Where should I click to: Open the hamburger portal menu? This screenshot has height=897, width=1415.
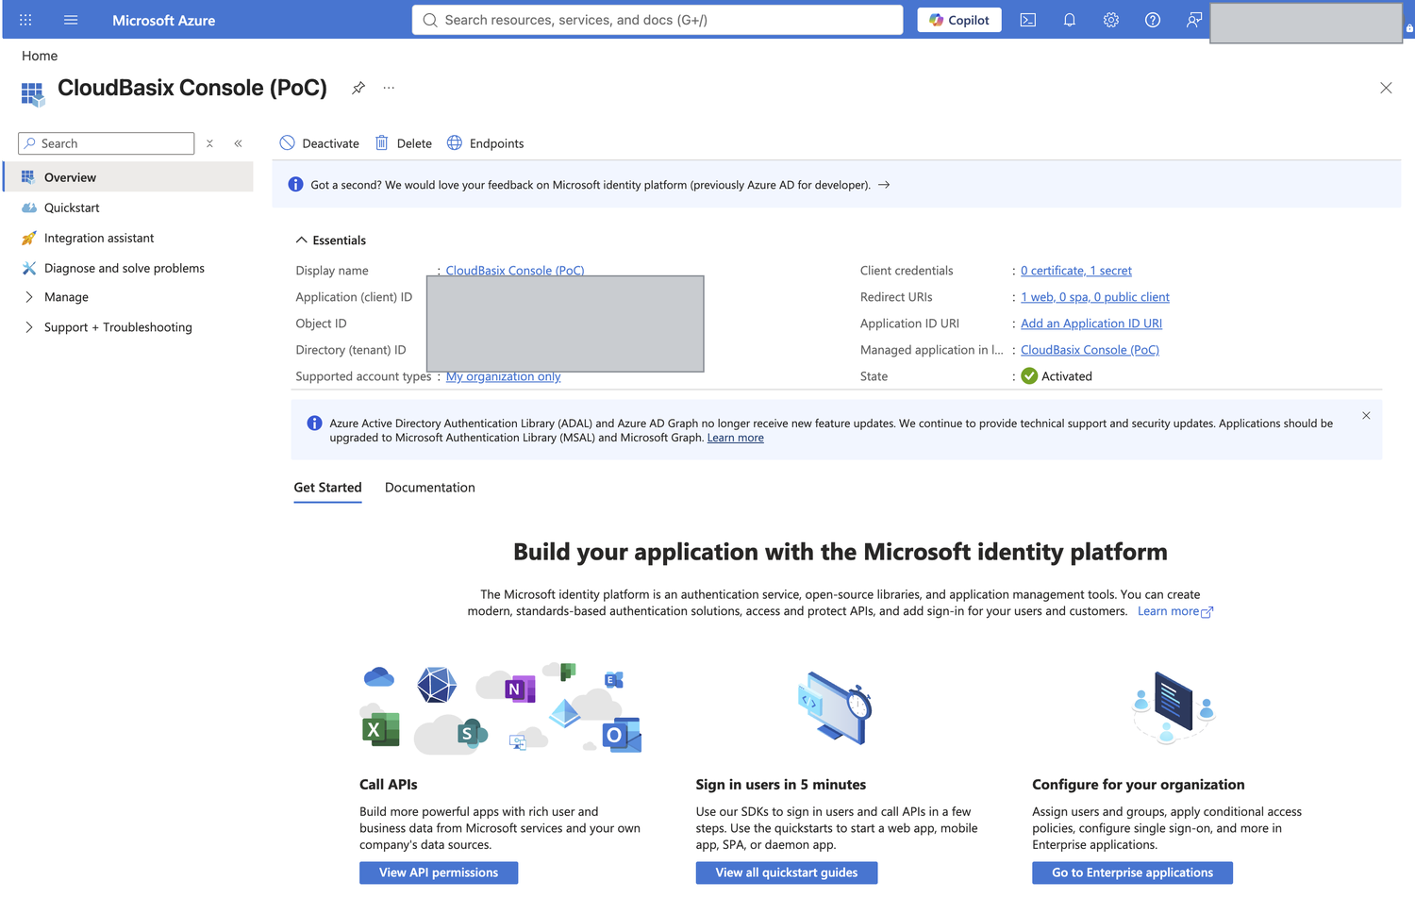tap(71, 20)
